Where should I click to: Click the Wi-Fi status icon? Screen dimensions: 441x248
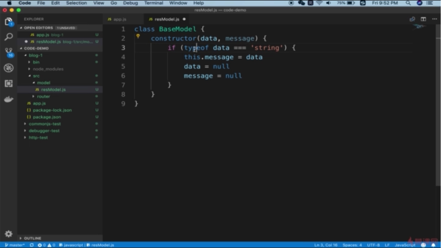click(x=319, y=3)
